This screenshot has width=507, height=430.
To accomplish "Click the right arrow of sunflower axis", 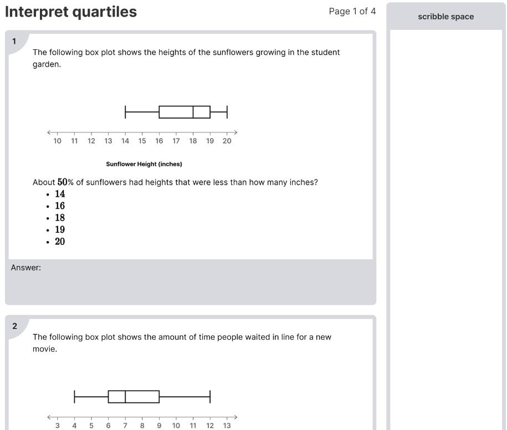I will pos(235,132).
